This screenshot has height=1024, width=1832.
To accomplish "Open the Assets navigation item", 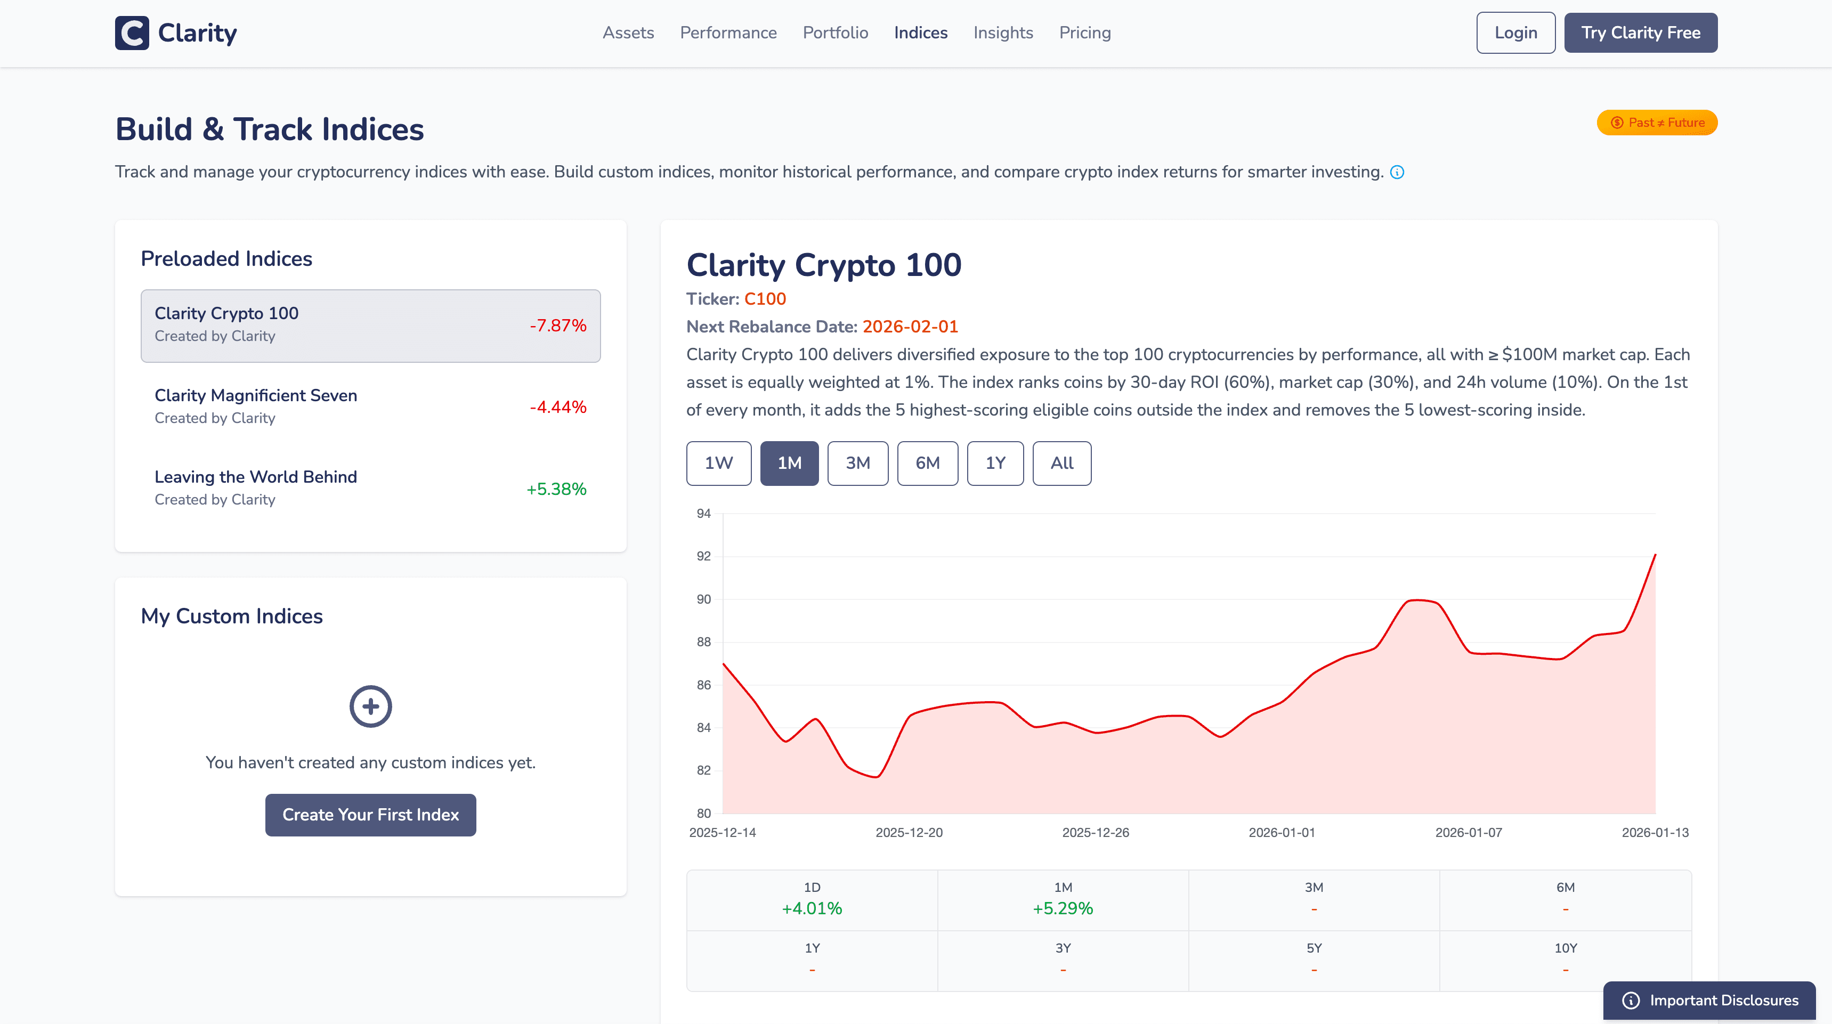I will (x=628, y=32).
